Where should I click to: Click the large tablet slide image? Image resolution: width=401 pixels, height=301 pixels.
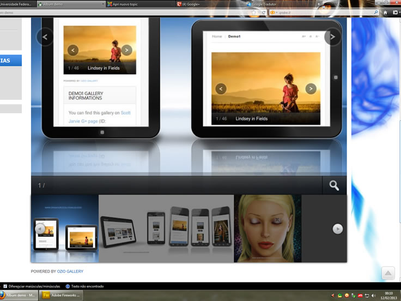(x=189, y=97)
